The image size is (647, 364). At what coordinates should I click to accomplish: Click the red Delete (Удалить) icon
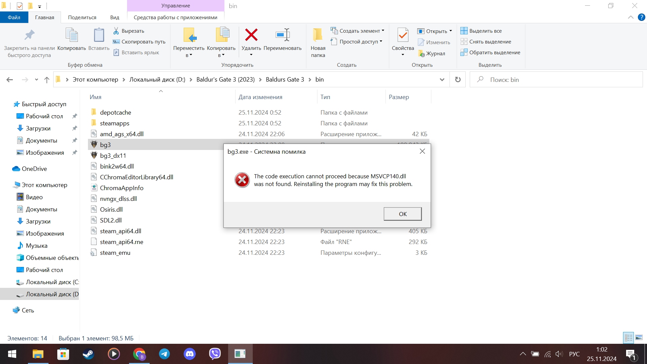pos(251,35)
